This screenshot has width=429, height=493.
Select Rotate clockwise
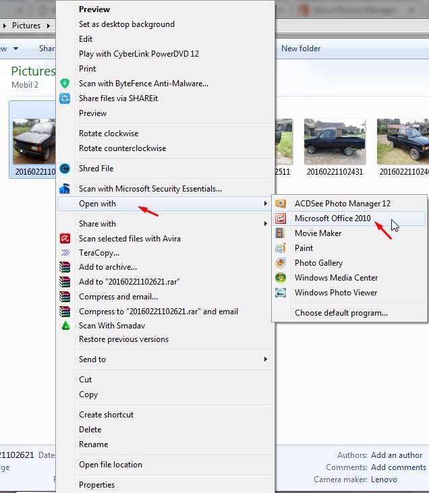click(109, 134)
